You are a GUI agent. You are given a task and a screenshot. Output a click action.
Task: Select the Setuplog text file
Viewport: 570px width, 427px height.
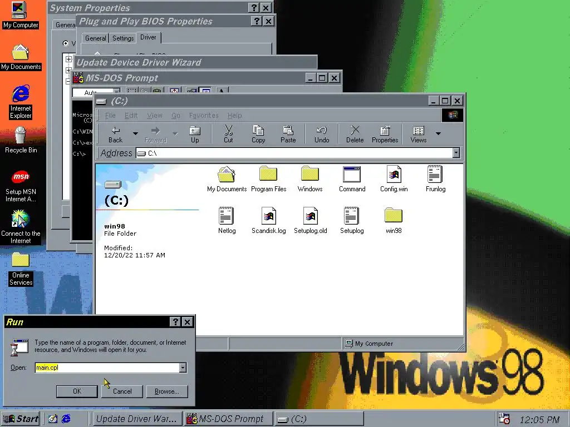click(352, 221)
